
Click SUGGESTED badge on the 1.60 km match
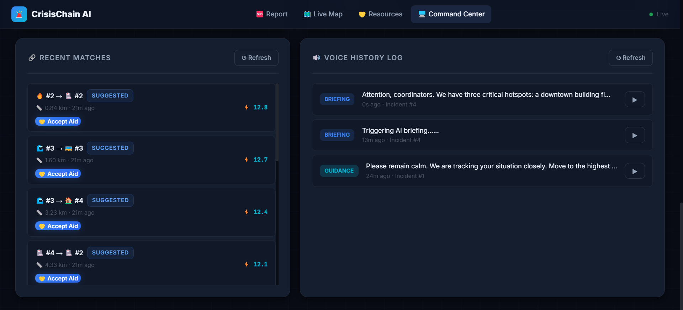[x=110, y=148]
